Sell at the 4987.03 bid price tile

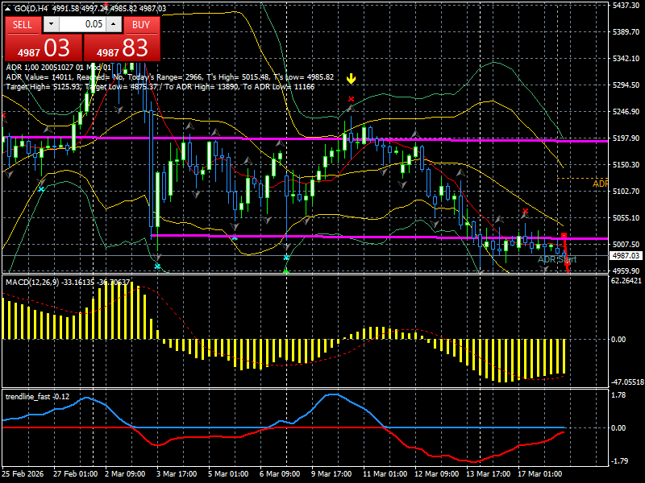(x=44, y=47)
